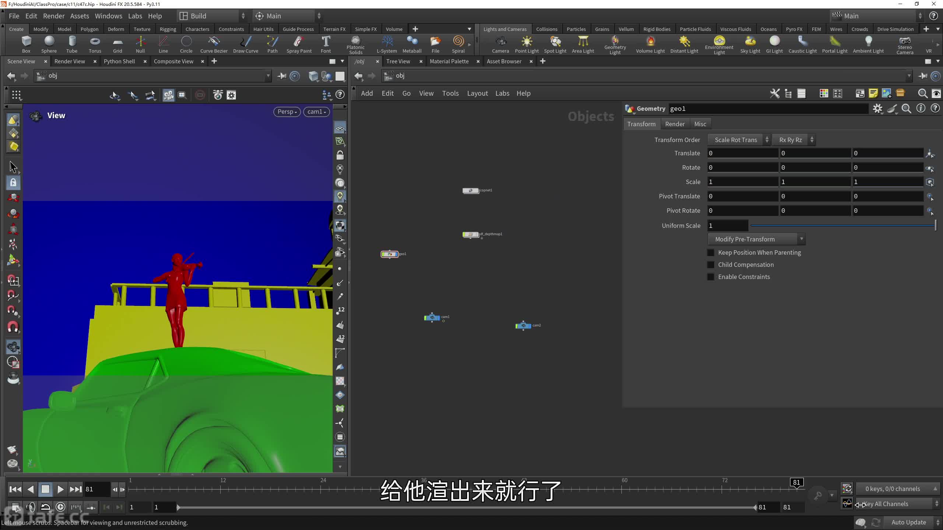Select the cam1 node in network
Image resolution: width=943 pixels, height=530 pixels.
pyautogui.click(x=432, y=317)
